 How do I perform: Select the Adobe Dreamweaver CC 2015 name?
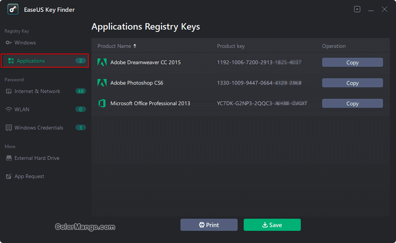145,62
